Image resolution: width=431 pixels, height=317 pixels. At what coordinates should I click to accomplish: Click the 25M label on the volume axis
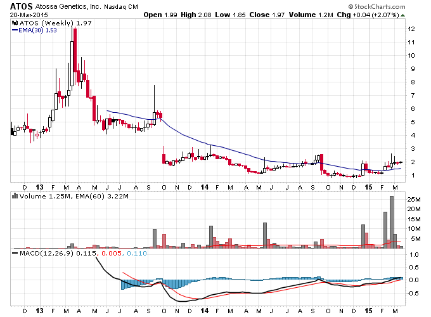414,199
